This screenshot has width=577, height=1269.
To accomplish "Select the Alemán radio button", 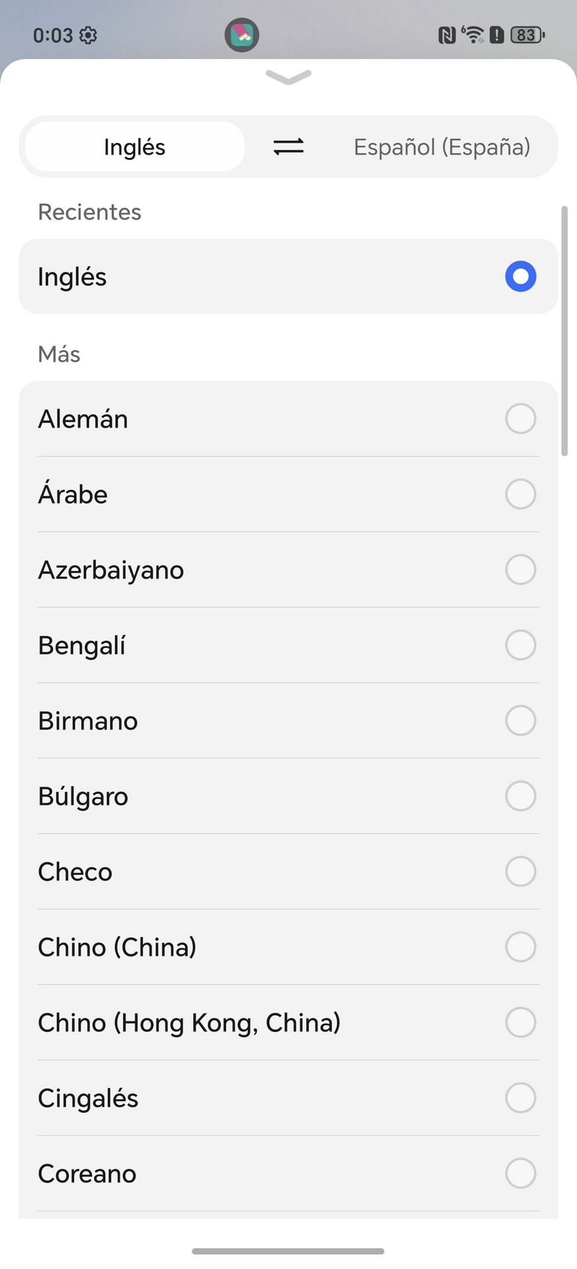I will pos(520,419).
